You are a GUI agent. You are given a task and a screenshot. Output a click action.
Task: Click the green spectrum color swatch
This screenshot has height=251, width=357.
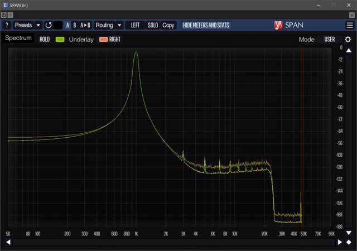(60, 40)
